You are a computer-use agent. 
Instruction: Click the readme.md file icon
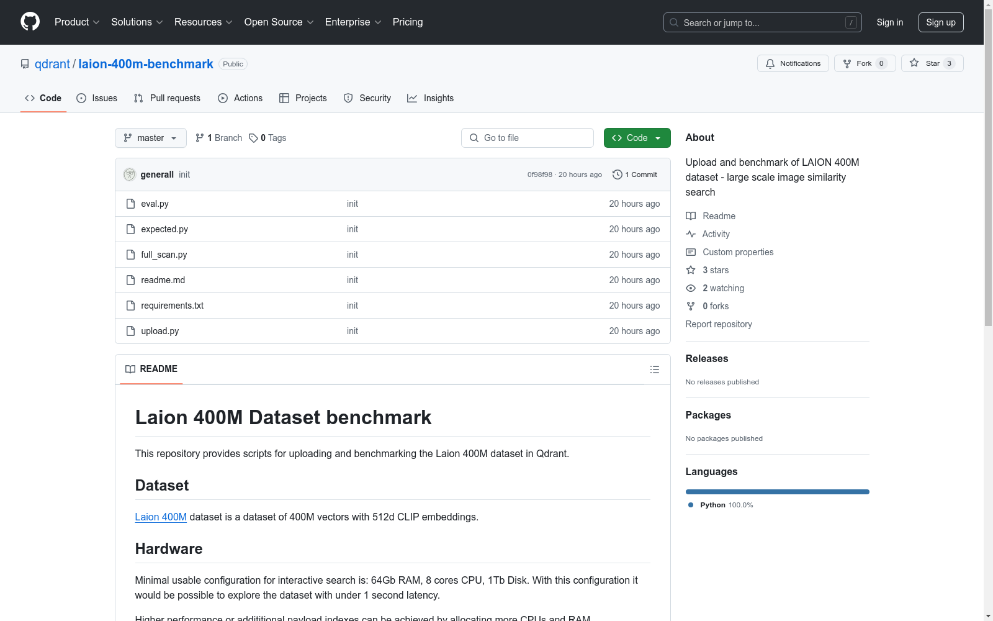130,280
